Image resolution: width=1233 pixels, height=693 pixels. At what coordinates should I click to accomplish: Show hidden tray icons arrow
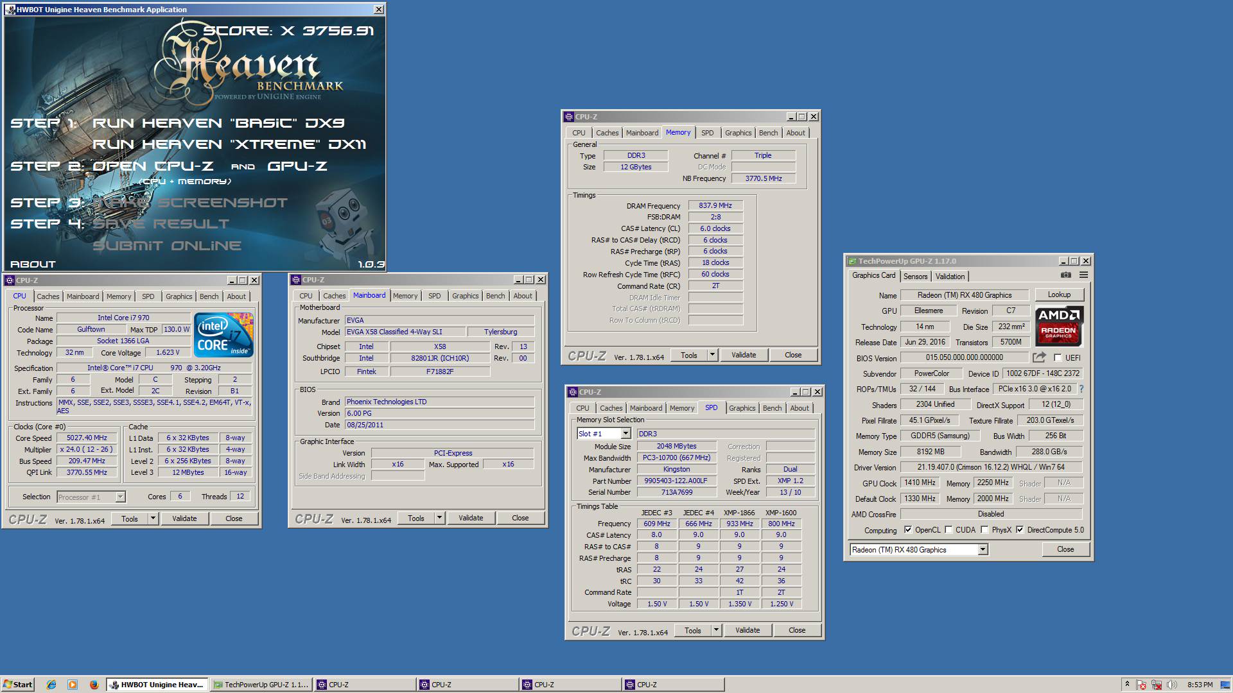coord(1127,685)
